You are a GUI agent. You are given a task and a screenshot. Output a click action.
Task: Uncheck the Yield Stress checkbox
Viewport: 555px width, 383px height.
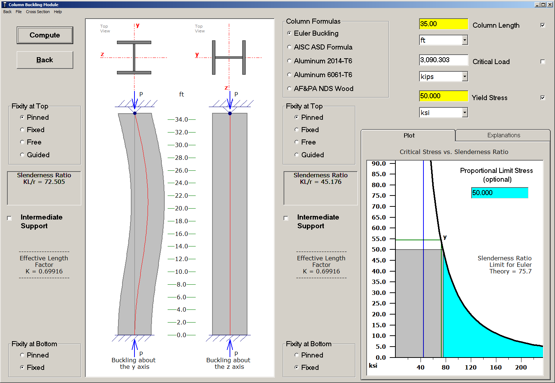[543, 98]
